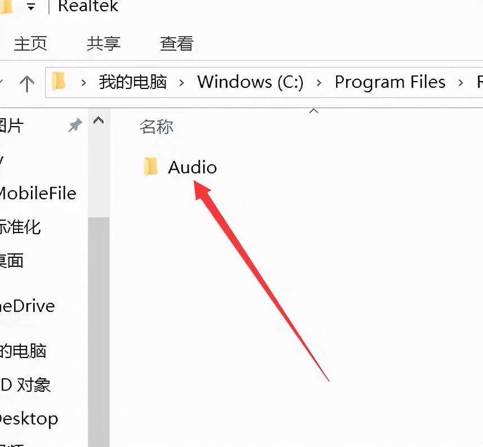
Task: Unpin 图片 using its pin icon
Action: point(75,125)
